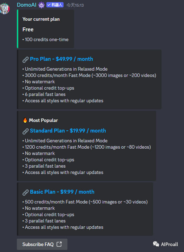Viewport: 184px width, 252px height.
Task: Click the verified 机器人 bot tag
Action: tap(55, 5)
